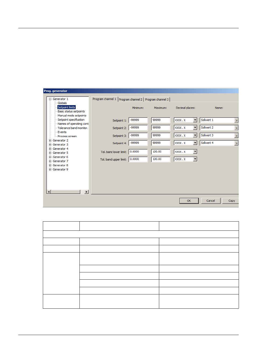Expand the Generator 2 tree node
Screen dimensions: 257x363
[x=50, y=140]
